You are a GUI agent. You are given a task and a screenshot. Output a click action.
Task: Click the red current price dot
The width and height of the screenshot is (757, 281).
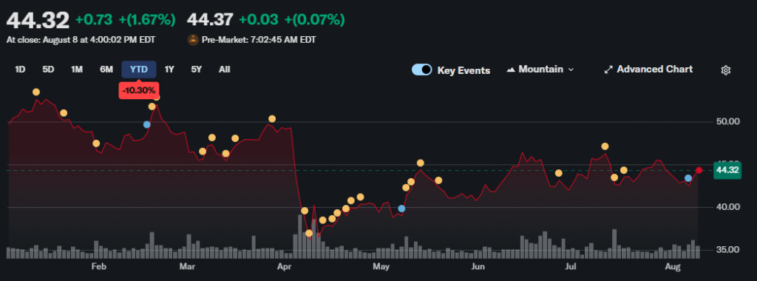click(x=699, y=170)
